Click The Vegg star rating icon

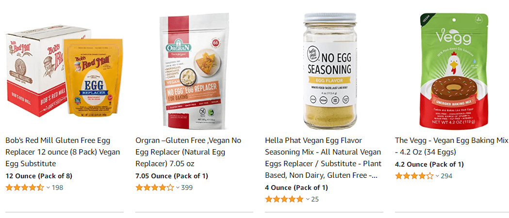coord(414,176)
